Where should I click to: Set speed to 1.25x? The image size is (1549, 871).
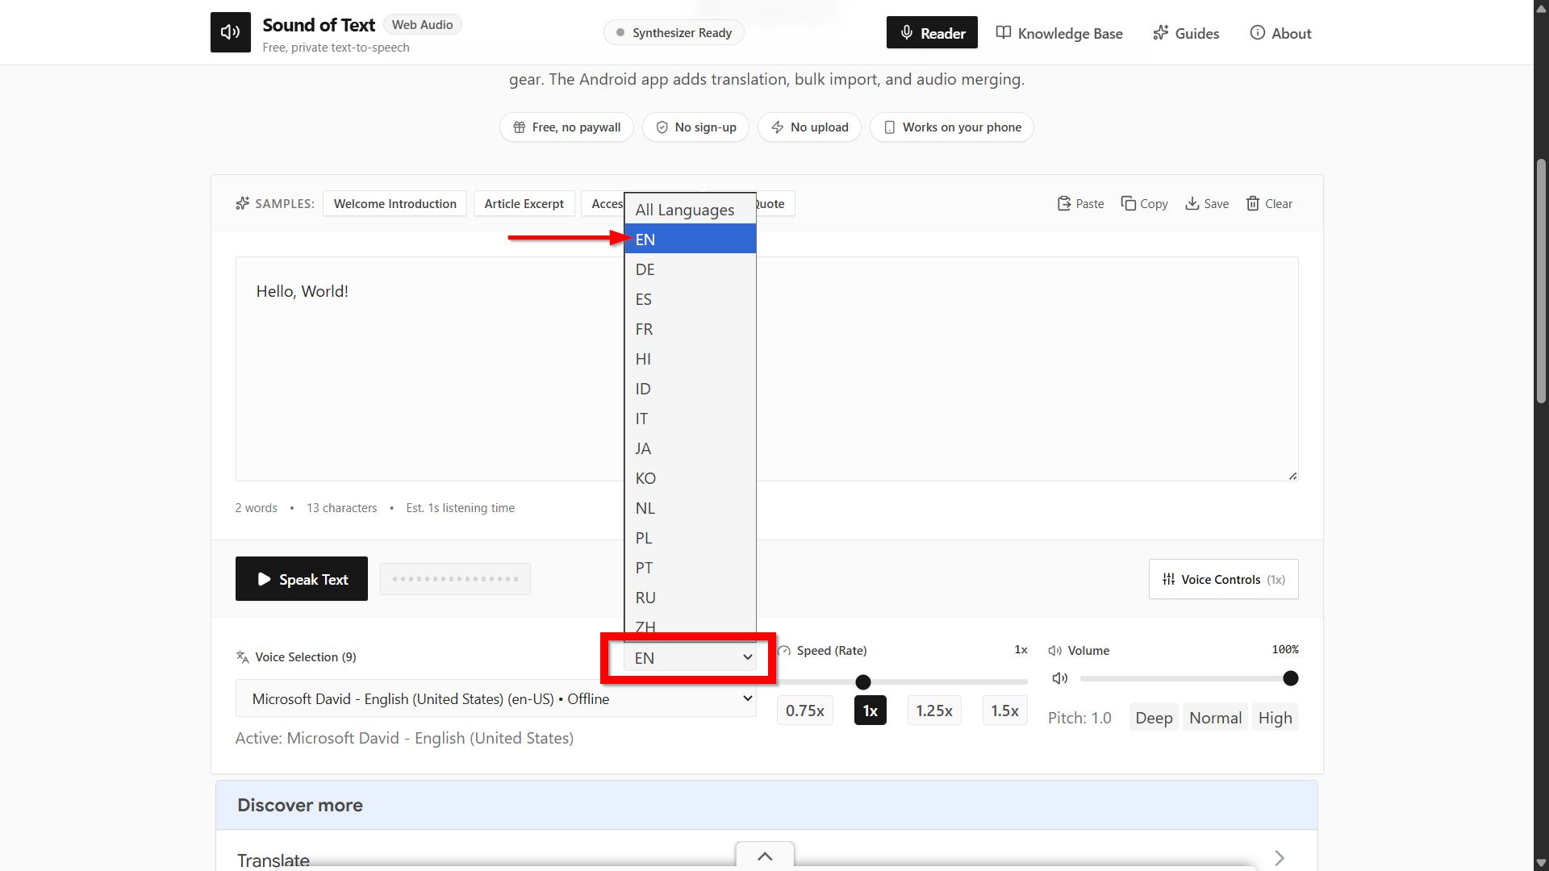pyautogui.click(x=934, y=711)
